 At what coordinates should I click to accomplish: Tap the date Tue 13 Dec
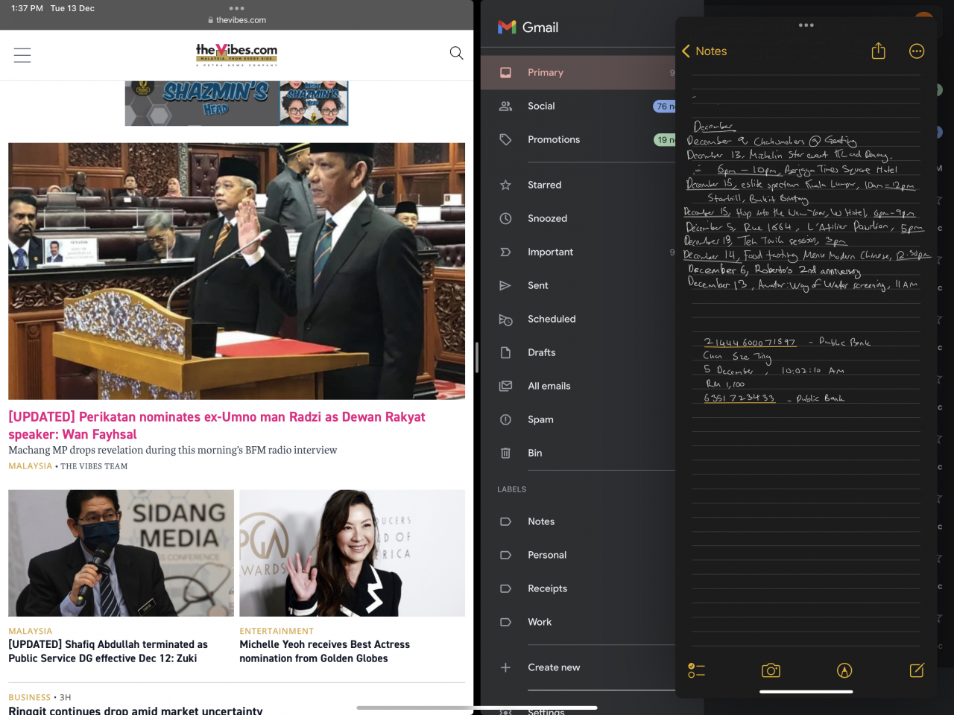coord(72,8)
